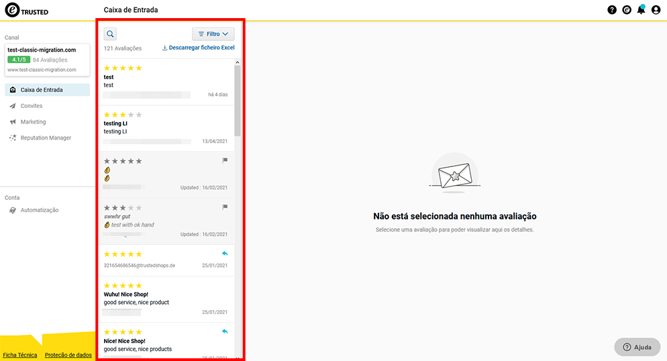This screenshot has width=667, height=361.
Task: Select the test-classic-migration.com channel card
Action: 47,60
